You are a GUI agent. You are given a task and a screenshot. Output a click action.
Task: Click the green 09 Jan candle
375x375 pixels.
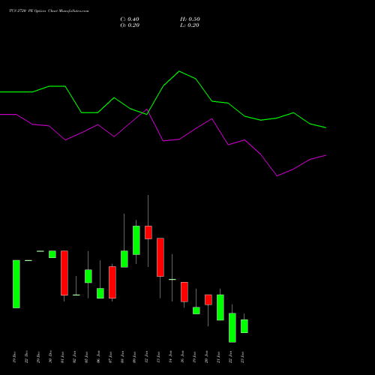pyautogui.click(x=136, y=240)
